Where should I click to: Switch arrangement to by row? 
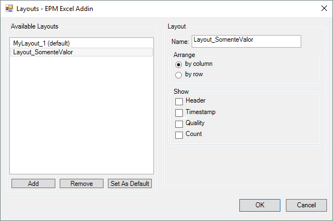tap(179, 75)
